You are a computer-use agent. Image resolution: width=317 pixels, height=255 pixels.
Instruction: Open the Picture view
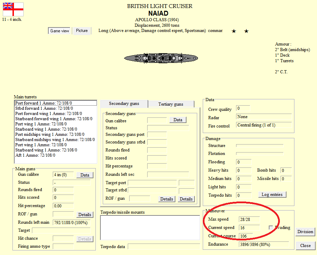click(x=82, y=31)
